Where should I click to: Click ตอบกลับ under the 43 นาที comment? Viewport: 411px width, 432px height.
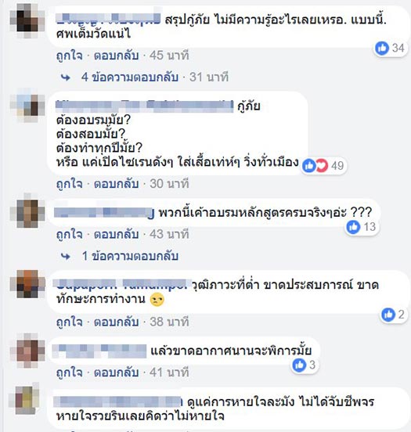coord(116,235)
